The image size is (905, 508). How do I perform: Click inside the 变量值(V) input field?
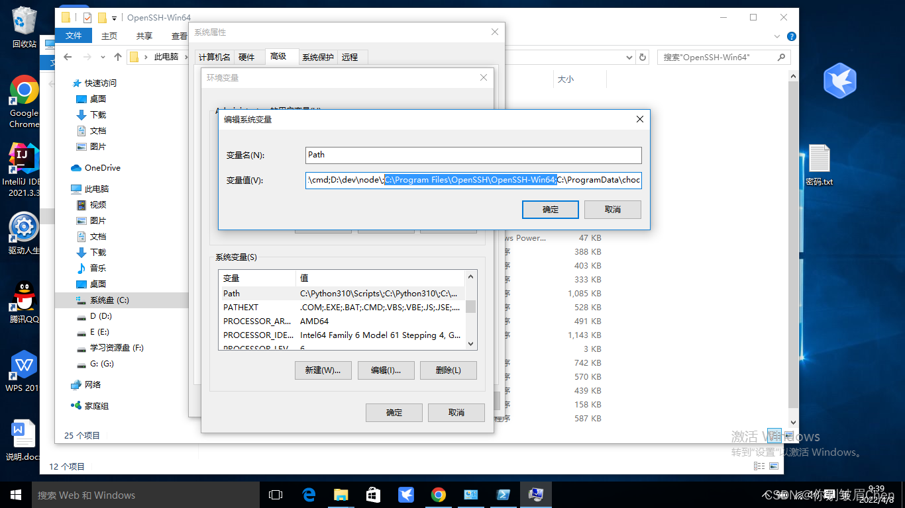pos(472,180)
